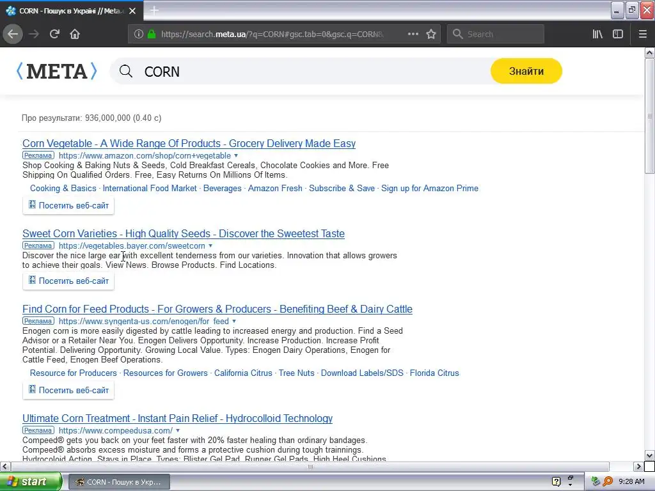Click the META logo
The image size is (655, 491).
click(x=56, y=71)
